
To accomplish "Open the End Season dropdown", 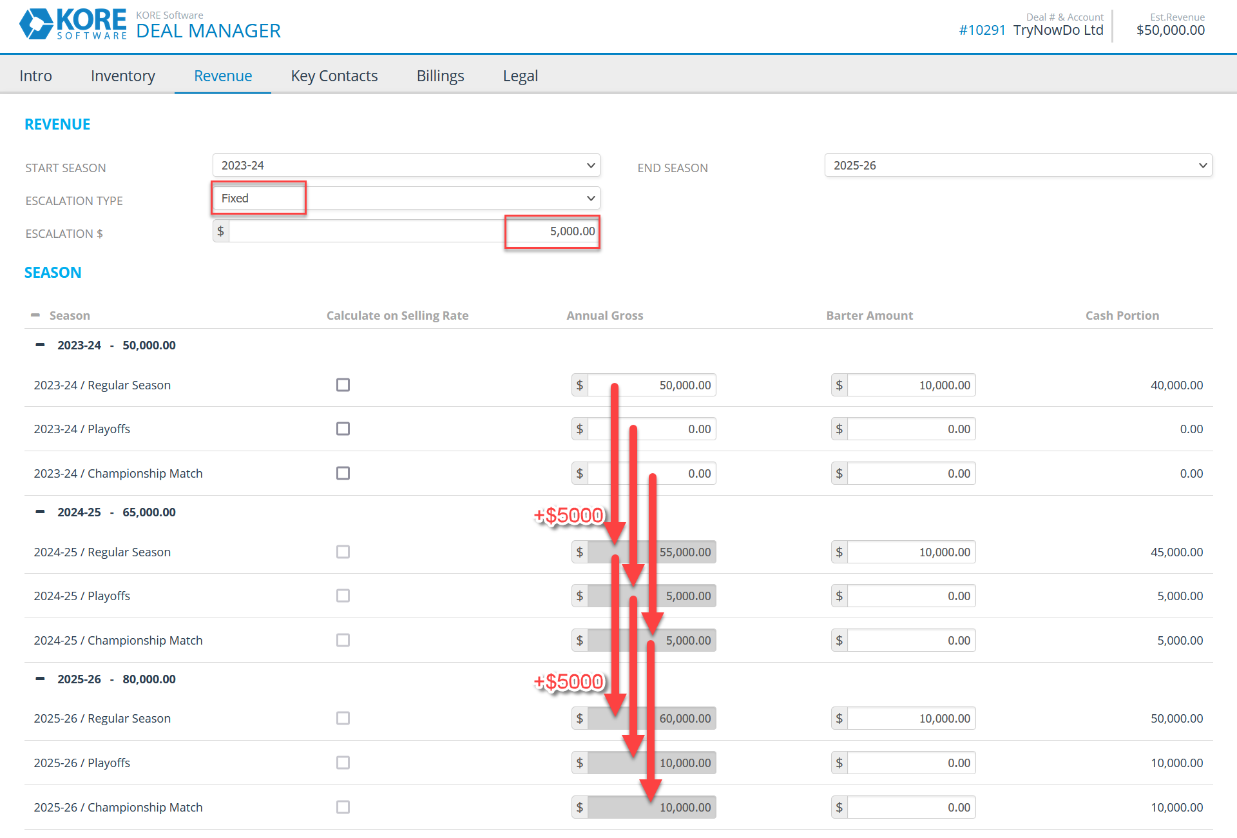I will 1018,165.
